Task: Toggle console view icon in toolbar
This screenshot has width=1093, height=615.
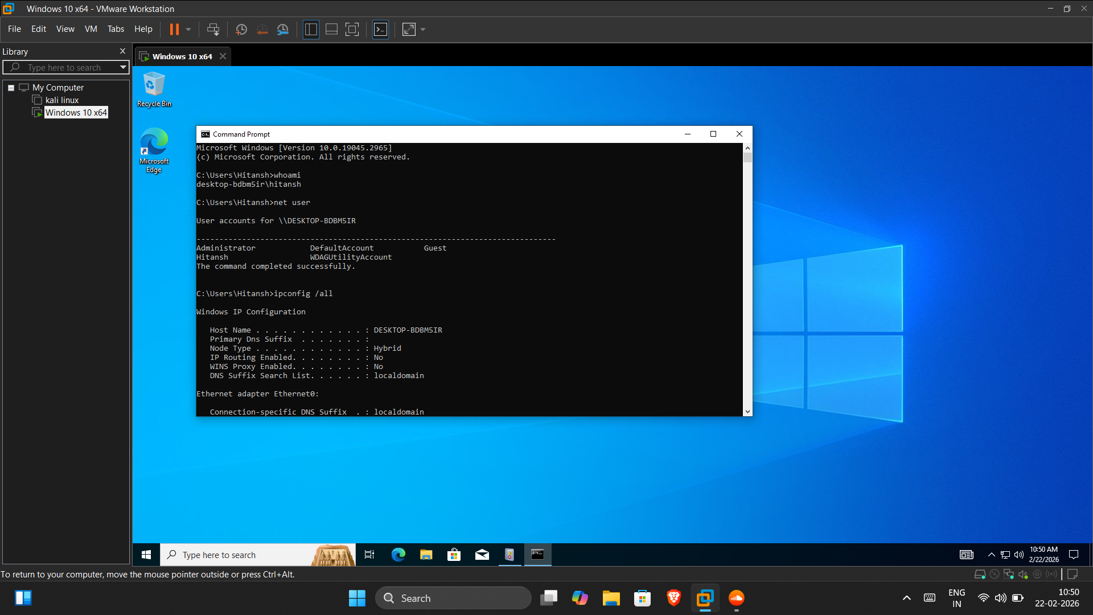Action: pos(380,29)
